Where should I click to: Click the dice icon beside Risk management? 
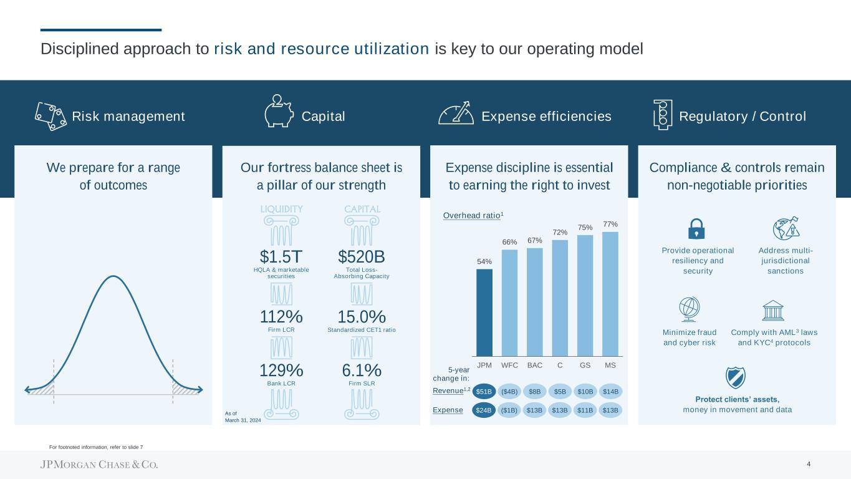point(50,116)
